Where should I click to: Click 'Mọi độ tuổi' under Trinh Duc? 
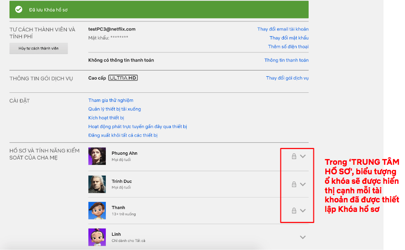[121, 187]
